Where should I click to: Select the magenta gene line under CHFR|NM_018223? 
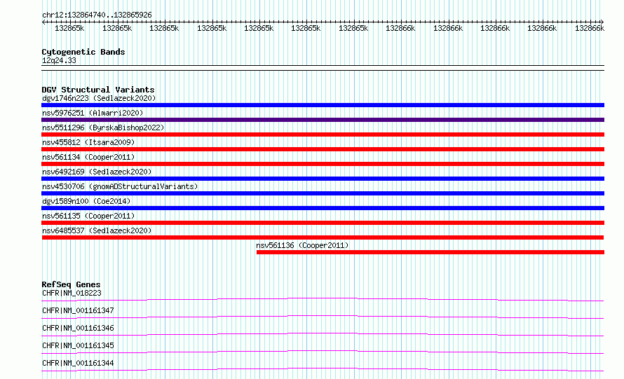click(323, 299)
